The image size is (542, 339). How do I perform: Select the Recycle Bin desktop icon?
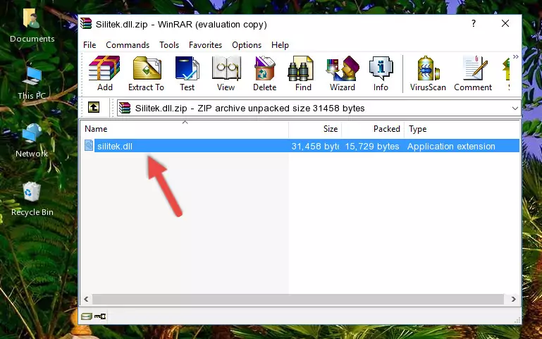coord(32,199)
